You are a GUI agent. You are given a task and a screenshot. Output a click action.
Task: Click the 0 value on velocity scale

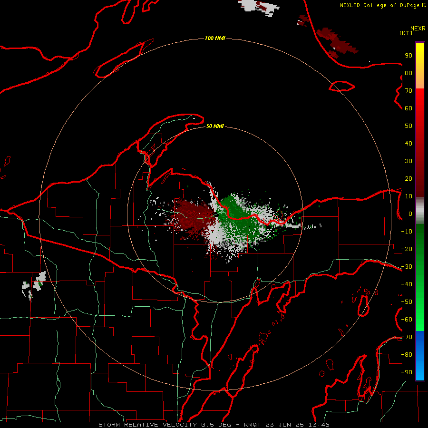(x=410, y=214)
